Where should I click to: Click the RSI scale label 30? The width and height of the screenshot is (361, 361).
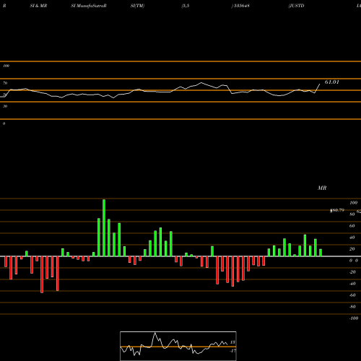coord(5,106)
